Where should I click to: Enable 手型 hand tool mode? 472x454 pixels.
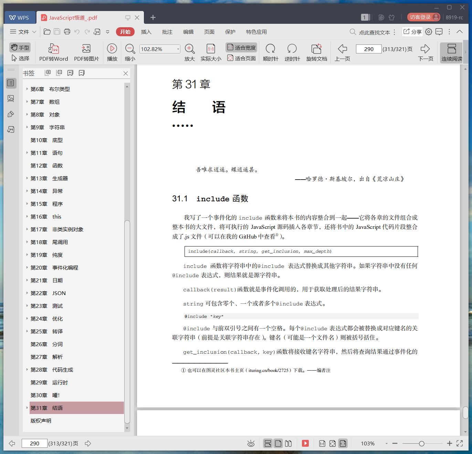click(x=20, y=48)
